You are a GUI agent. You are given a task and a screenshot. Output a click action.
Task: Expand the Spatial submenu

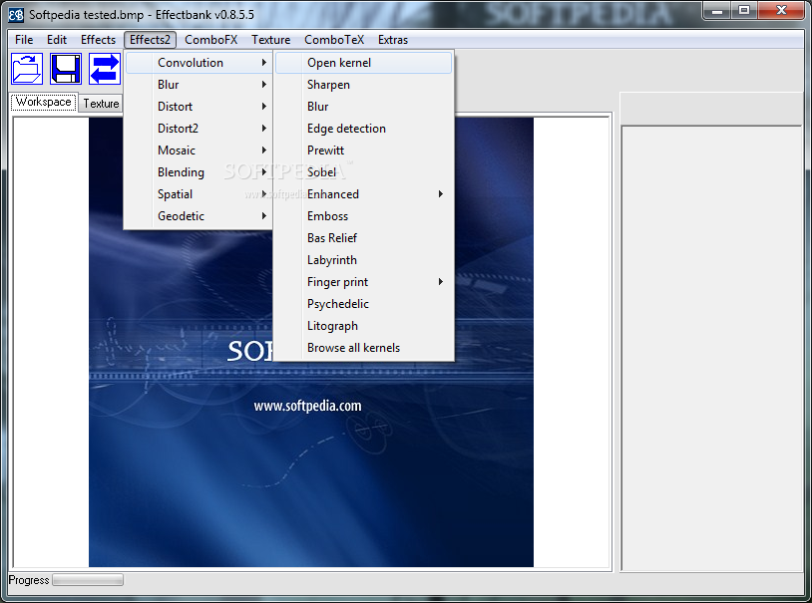(199, 194)
